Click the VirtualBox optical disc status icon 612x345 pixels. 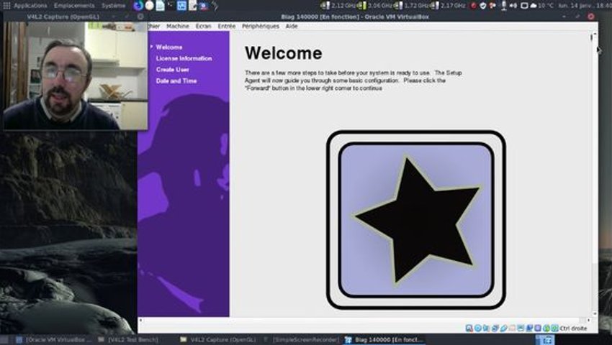click(x=478, y=328)
